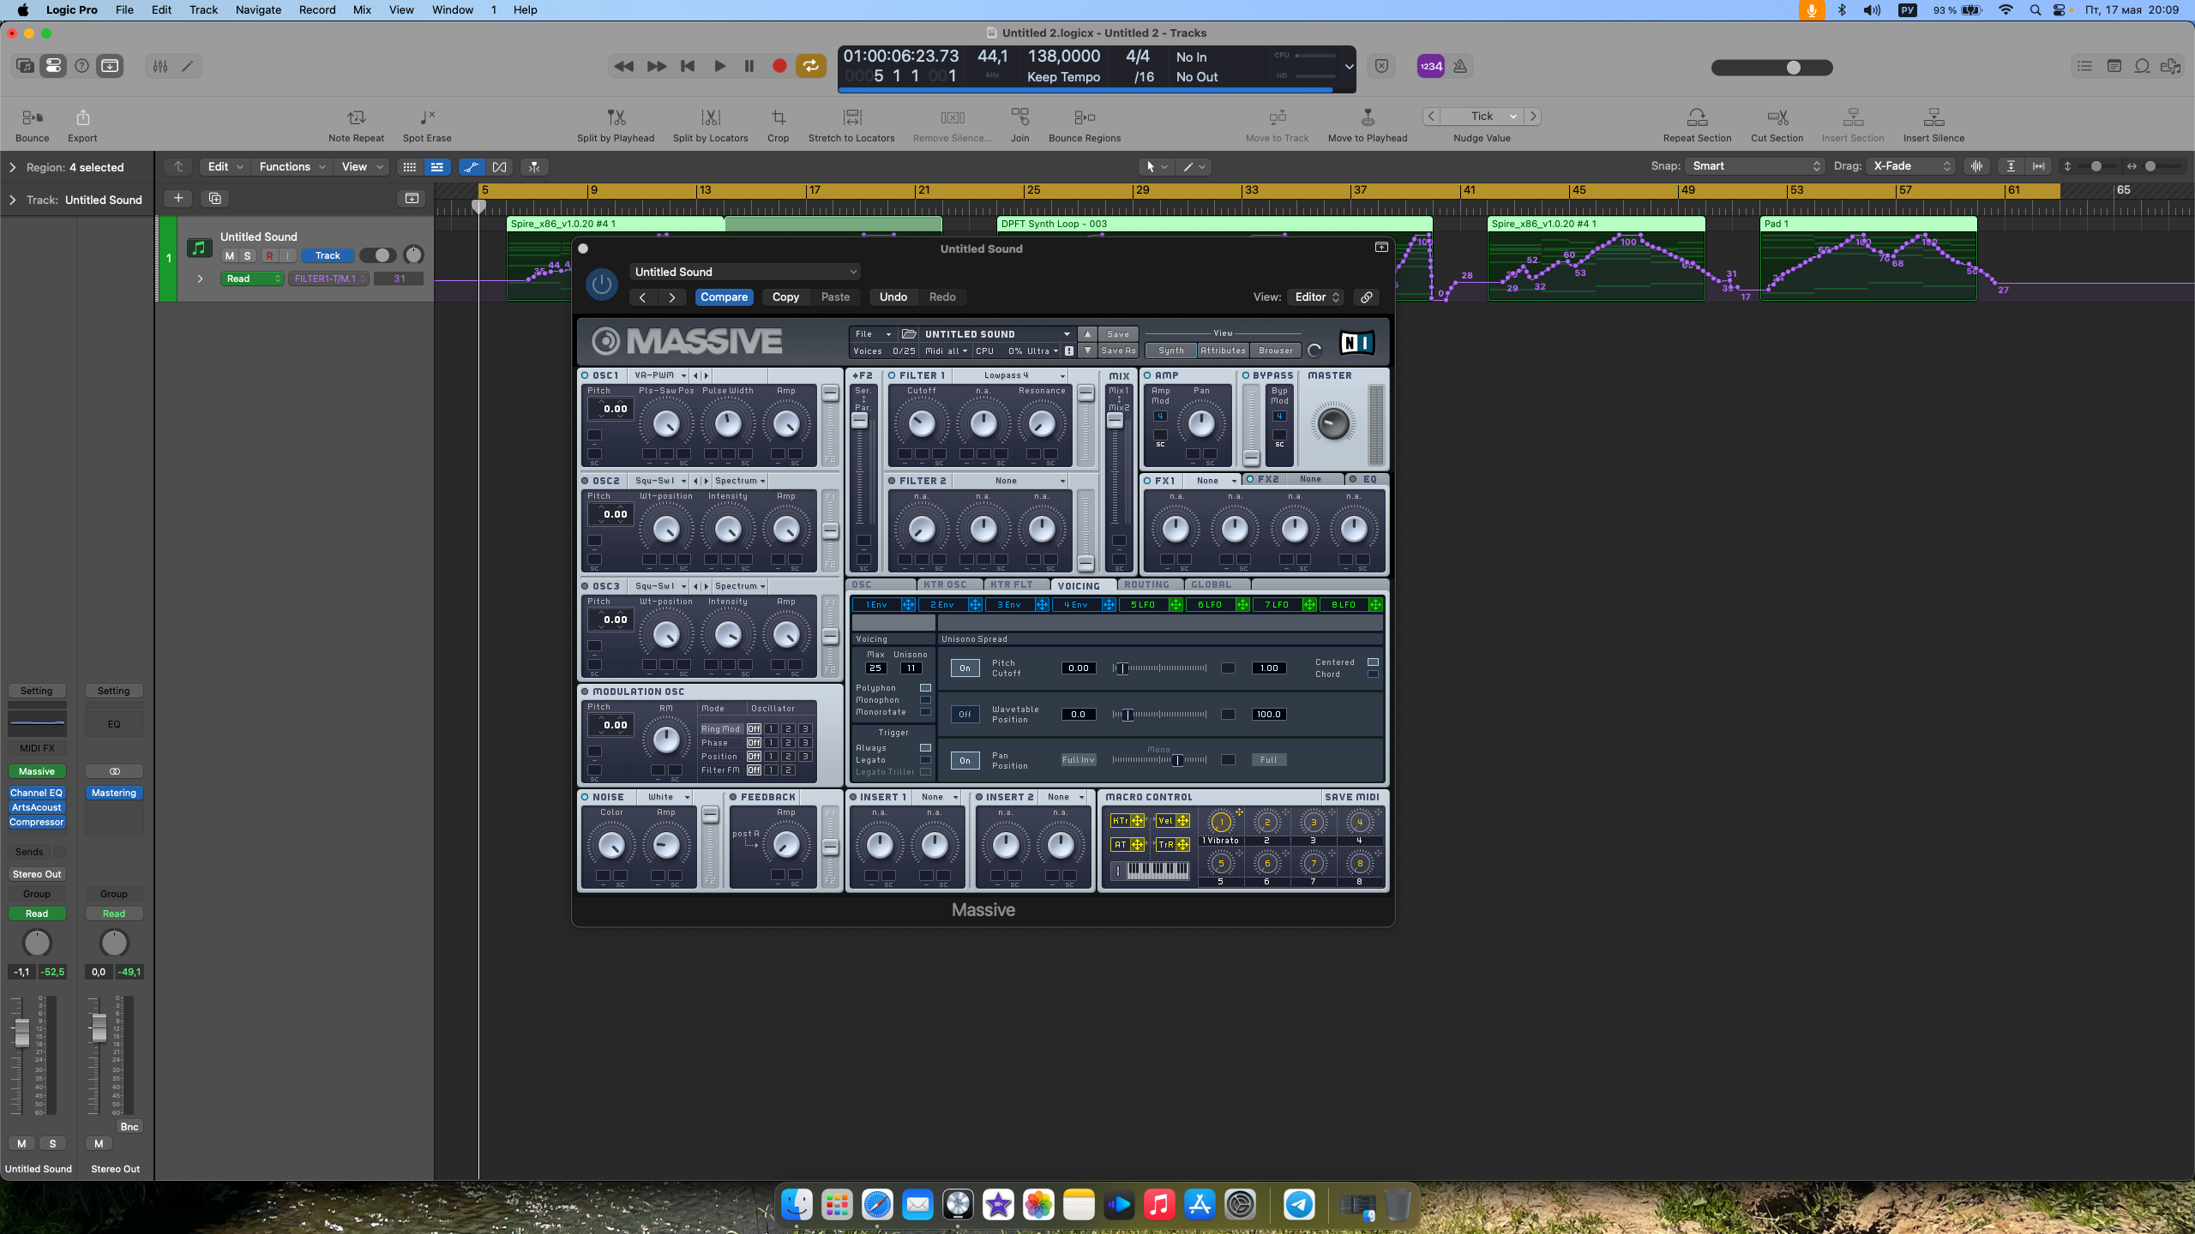Enable Legato trigger checkbox
Screen dimensions: 2195x1234
click(925, 760)
